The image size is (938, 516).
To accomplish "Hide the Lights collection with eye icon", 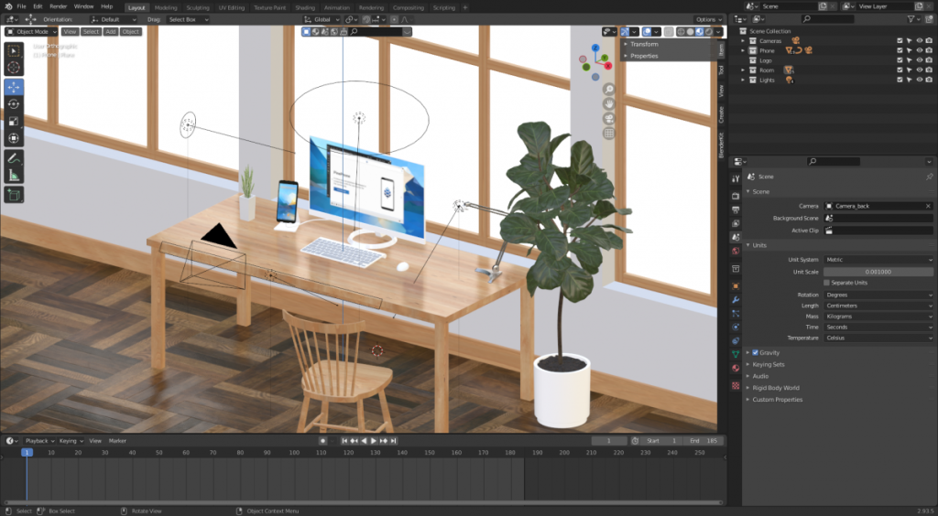I will (921, 81).
